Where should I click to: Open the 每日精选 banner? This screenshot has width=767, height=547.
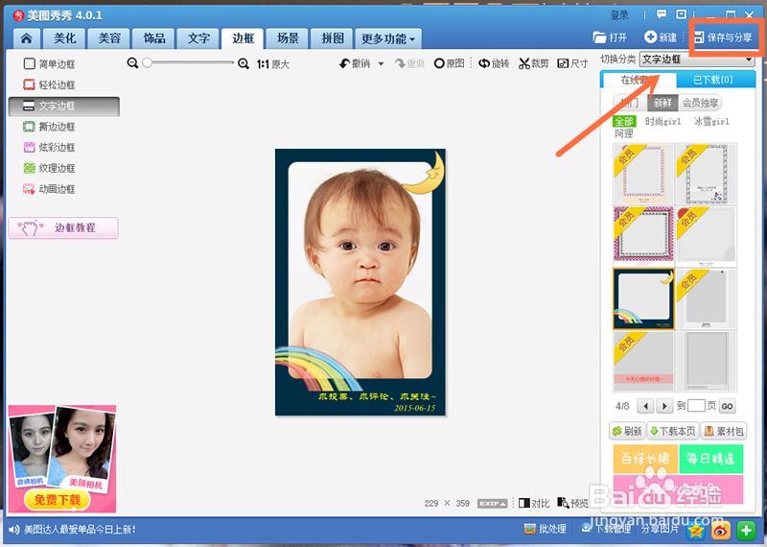(x=710, y=459)
